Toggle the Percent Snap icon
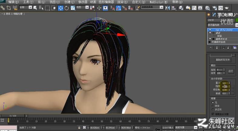Viewport: 238px width, 131px height. [124, 8]
